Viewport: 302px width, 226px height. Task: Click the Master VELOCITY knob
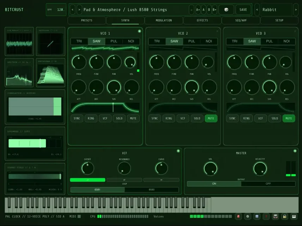pyautogui.click(x=260, y=169)
